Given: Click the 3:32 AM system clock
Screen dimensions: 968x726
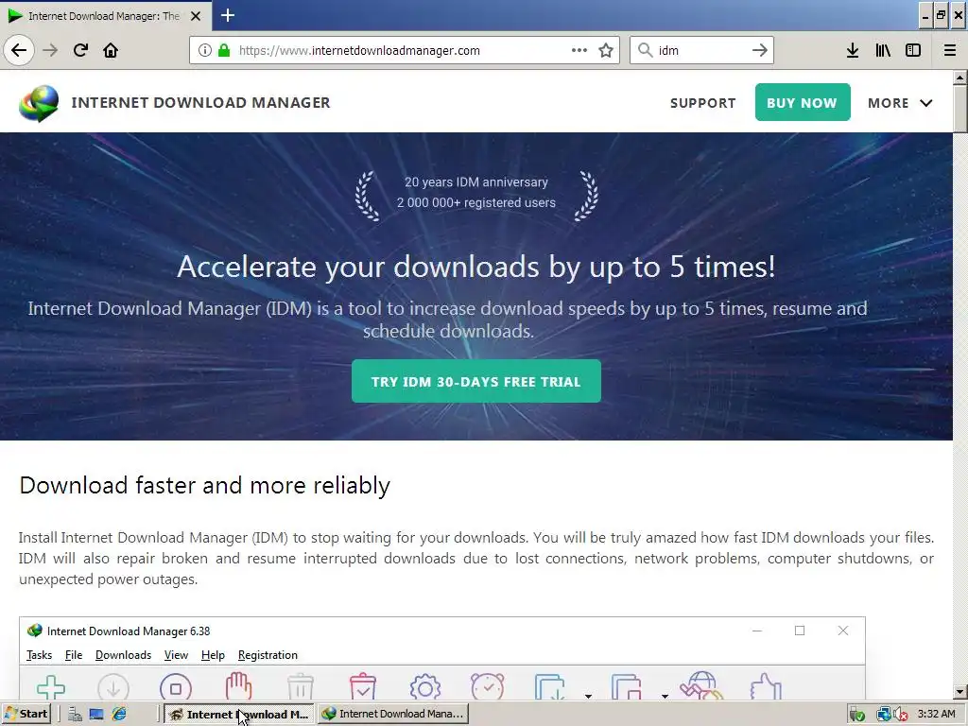Looking at the screenshot, I should [937, 714].
